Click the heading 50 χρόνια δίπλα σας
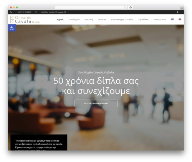The image size is (192, 162). point(96,81)
